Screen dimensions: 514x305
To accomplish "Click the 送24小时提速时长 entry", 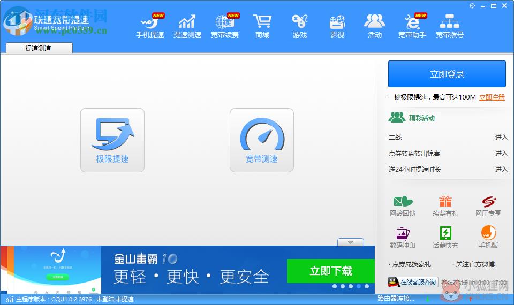I will (414, 170).
